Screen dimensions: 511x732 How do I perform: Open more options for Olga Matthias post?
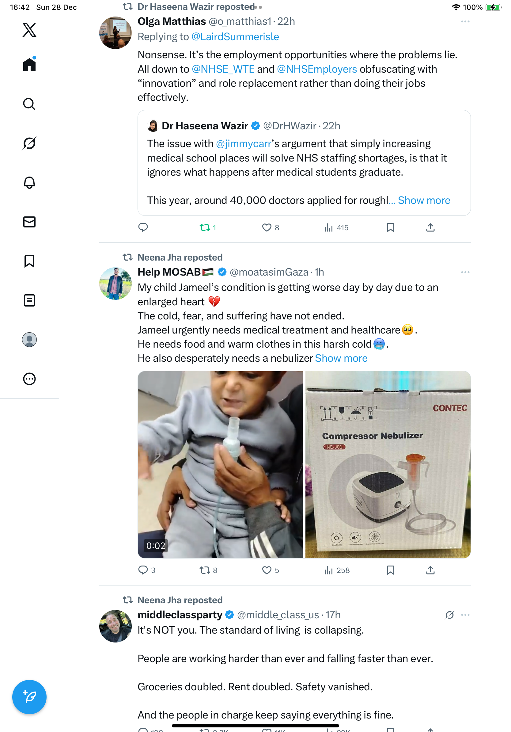(465, 22)
